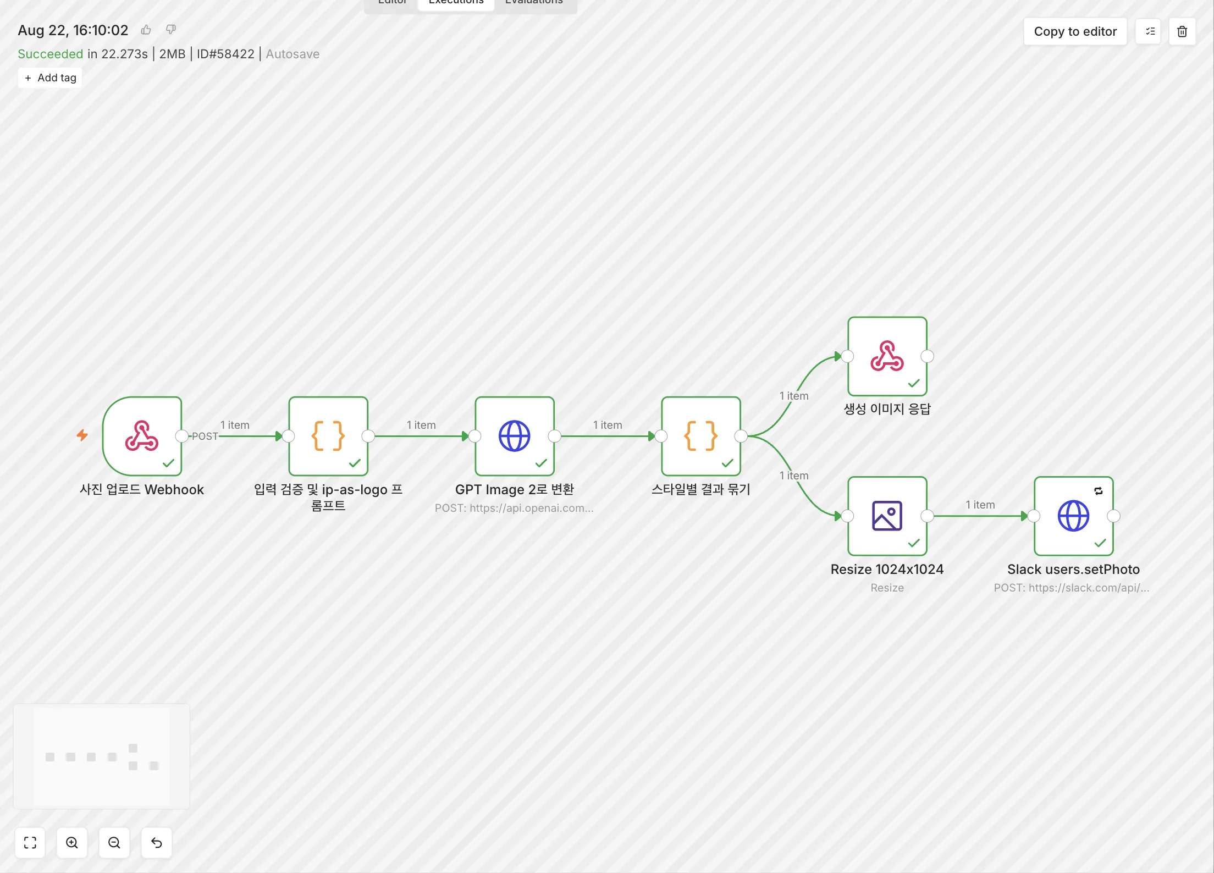
Task: Open the Resize 1024x1024 image node
Action: coord(887,516)
